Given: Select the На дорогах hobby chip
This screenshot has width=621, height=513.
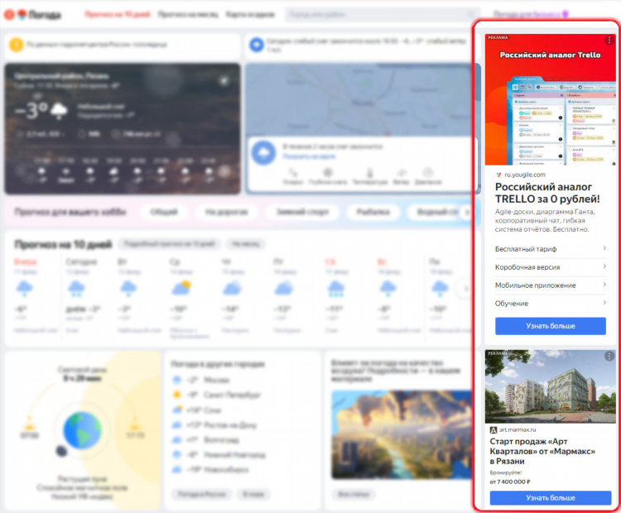Looking at the screenshot, I should (x=227, y=212).
